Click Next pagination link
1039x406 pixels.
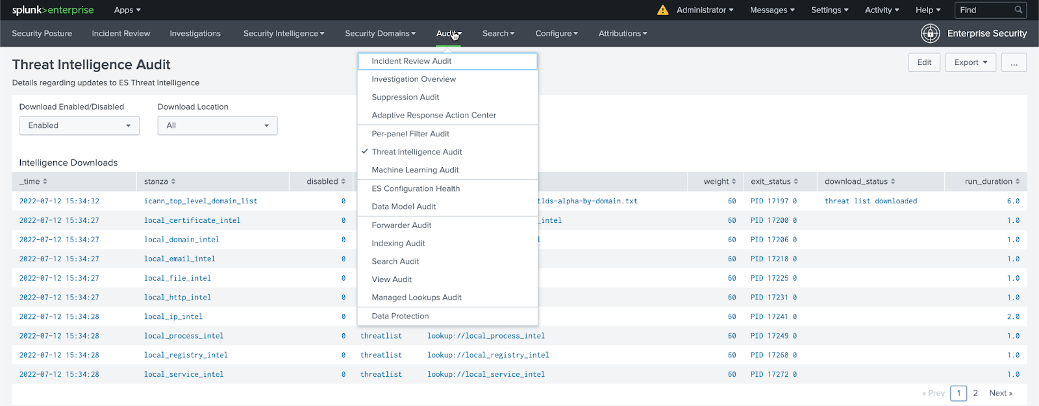(1001, 393)
